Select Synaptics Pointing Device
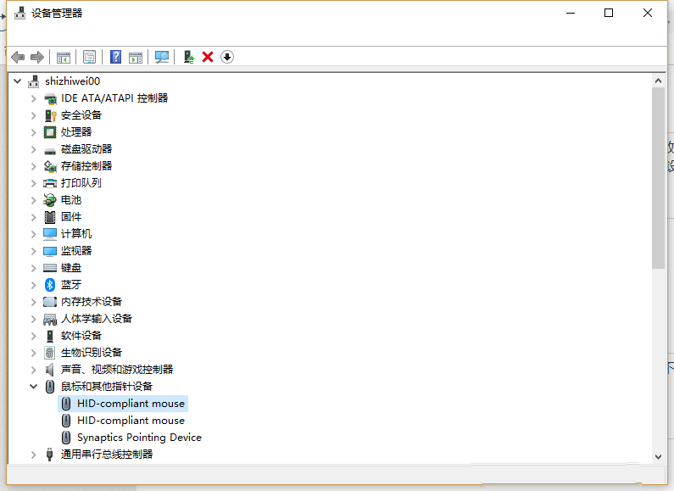The image size is (674, 491). (x=139, y=438)
